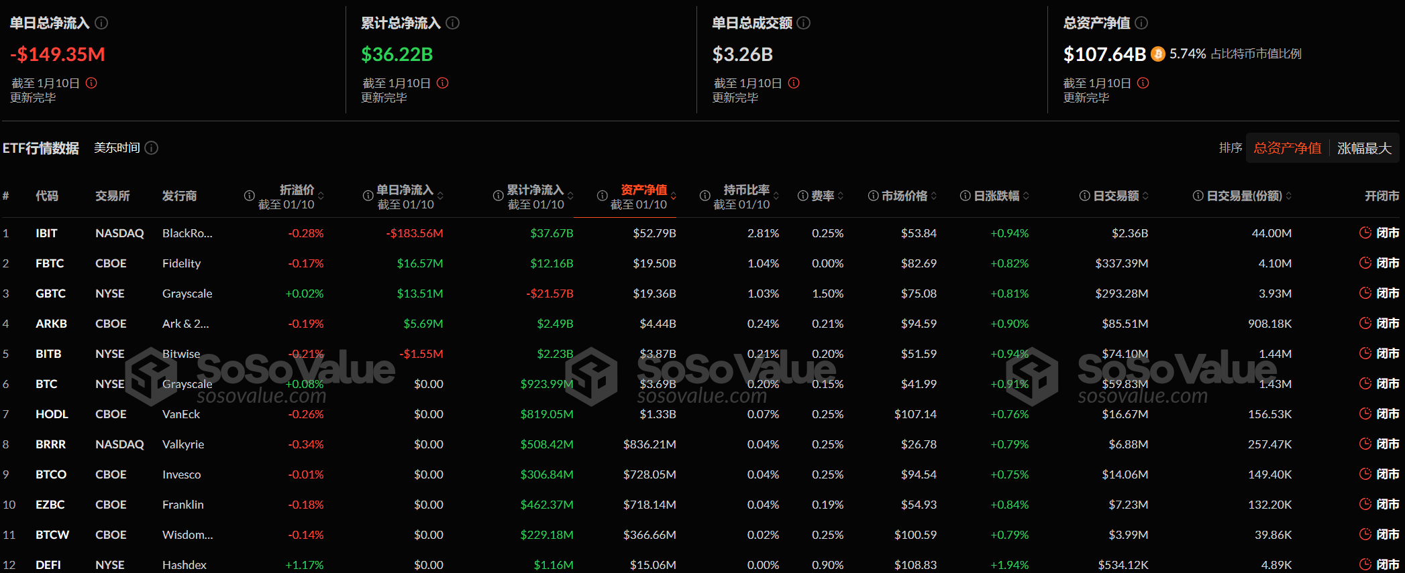Sort by 市场价格 column arrows
Image resolution: width=1405 pixels, height=573 pixels.
point(934,196)
